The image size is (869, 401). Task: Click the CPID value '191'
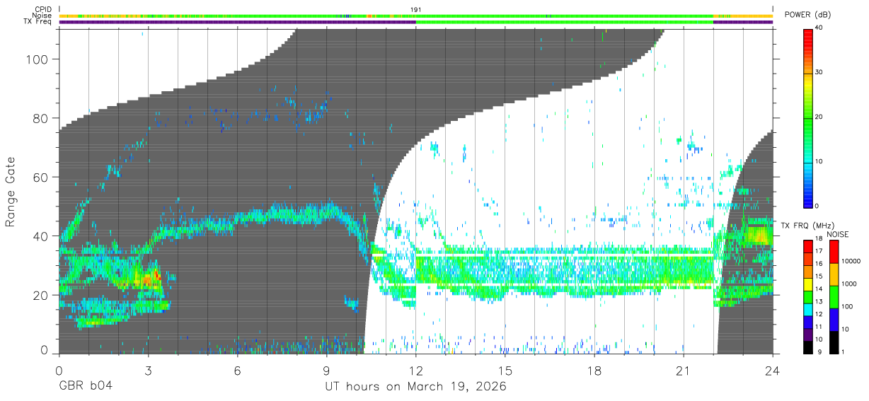[416, 9]
